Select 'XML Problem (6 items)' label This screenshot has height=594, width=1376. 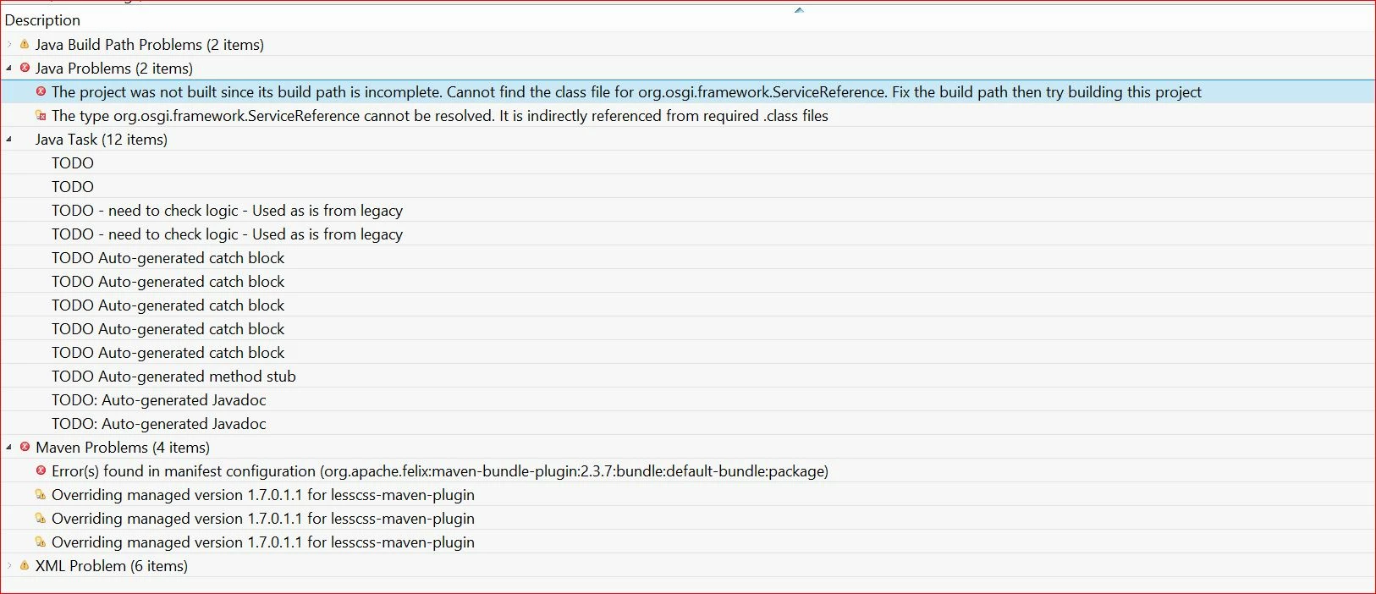[x=112, y=565]
